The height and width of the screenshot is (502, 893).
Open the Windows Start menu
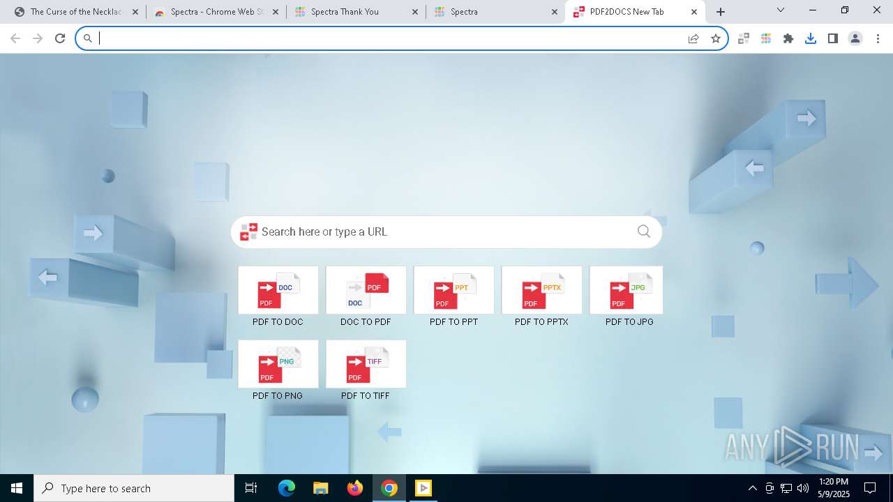(17, 488)
